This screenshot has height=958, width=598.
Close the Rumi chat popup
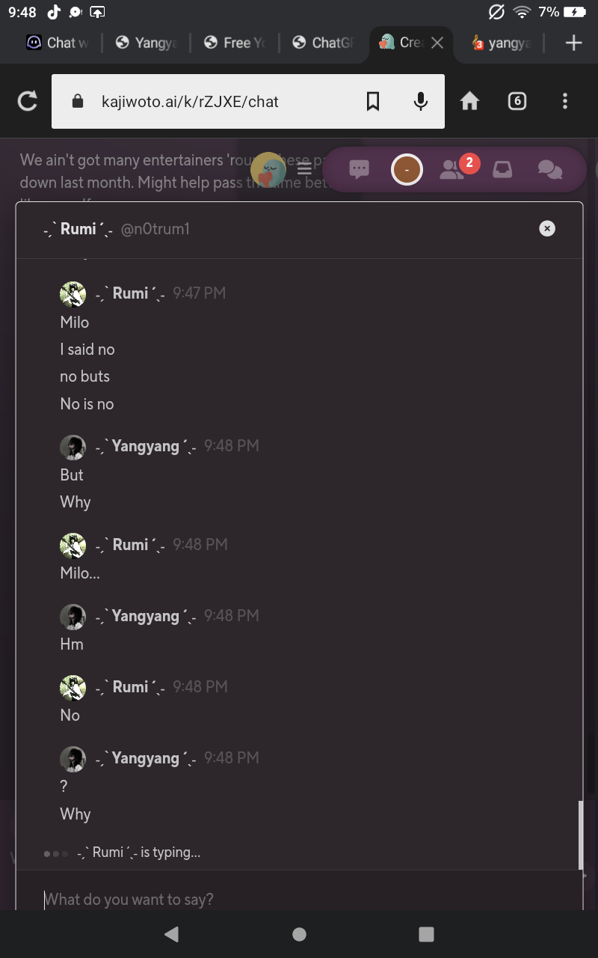pos(547,228)
